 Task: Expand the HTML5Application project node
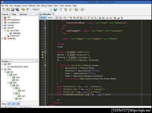click(2, 20)
